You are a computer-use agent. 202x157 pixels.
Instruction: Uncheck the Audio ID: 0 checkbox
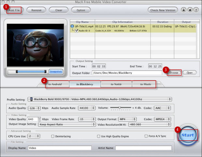tap(77, 31)
